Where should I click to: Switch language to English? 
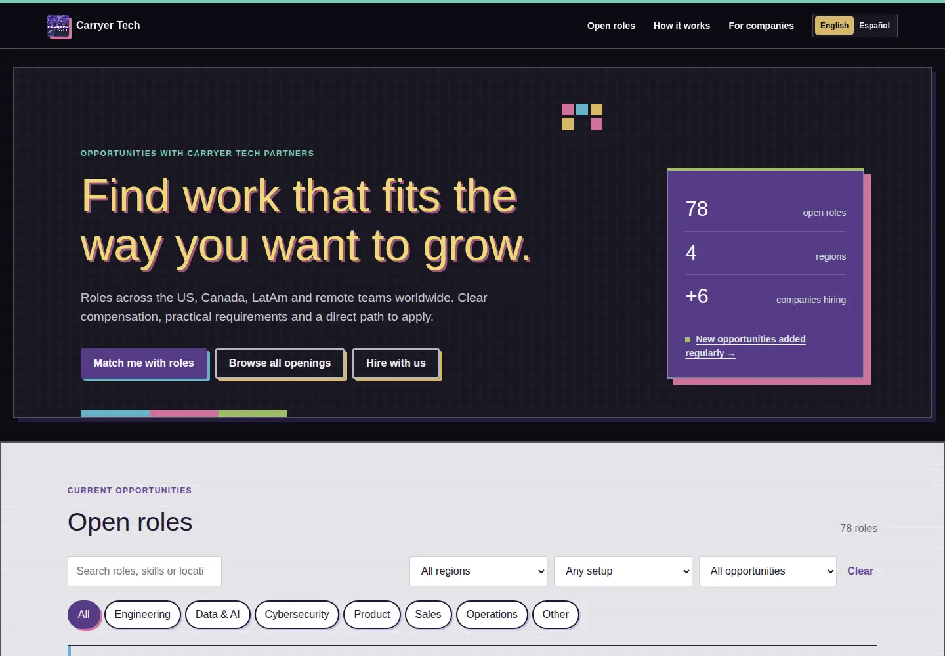(x=834, y=26)
